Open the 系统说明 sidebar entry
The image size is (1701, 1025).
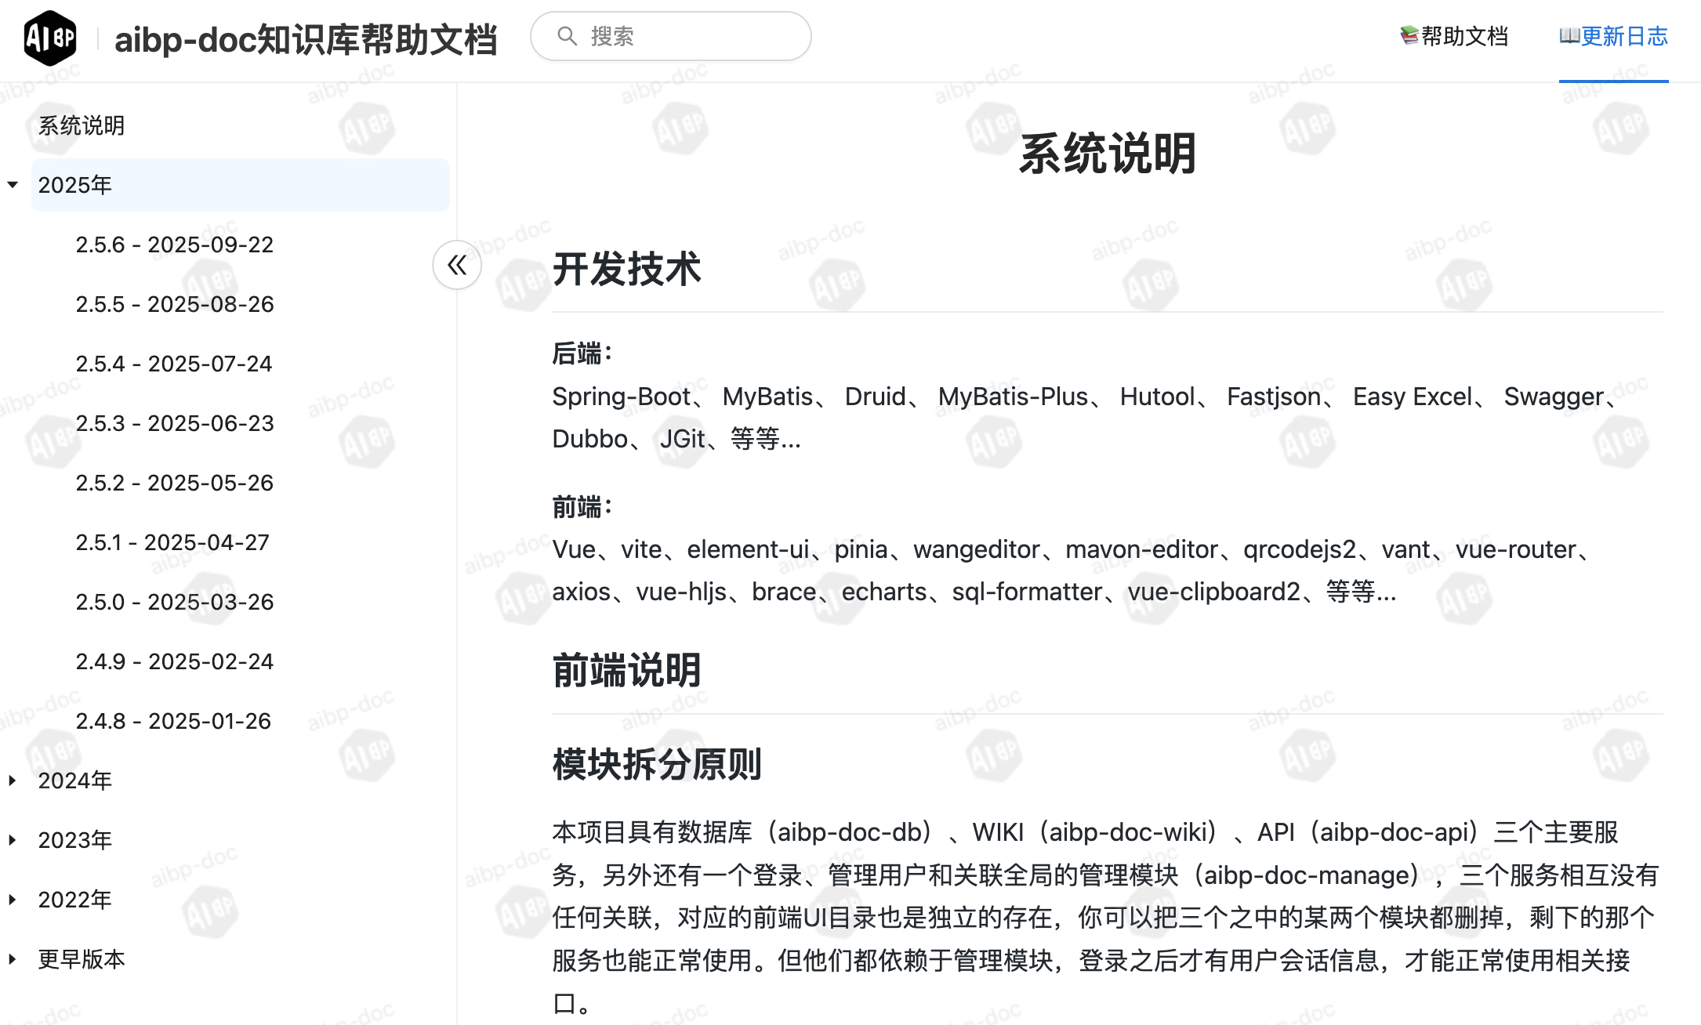click(82, 125)
